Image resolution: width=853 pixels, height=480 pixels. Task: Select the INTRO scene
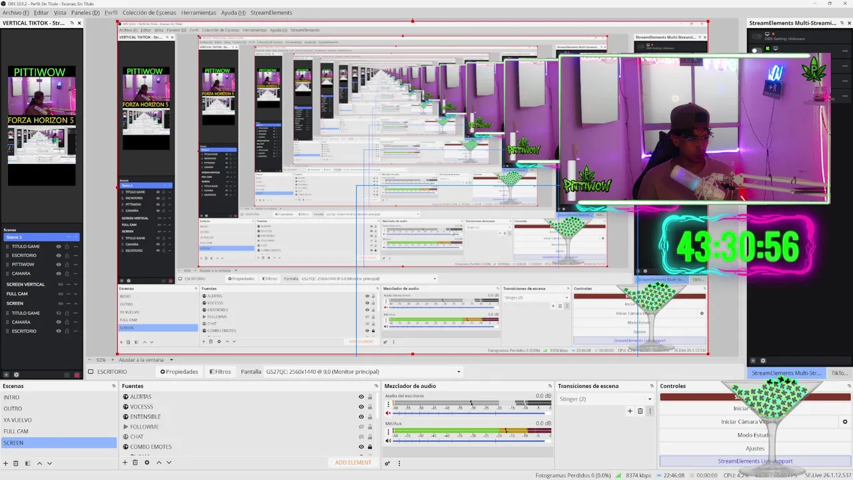pyautogui.click(x=58, y=397)
